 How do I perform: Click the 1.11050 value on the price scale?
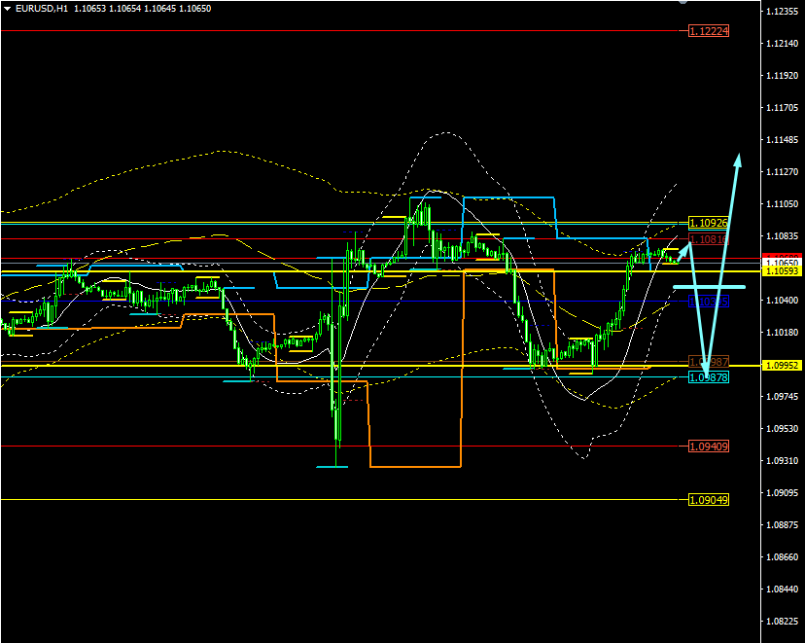pyautogui.click(x=783, y=204)
